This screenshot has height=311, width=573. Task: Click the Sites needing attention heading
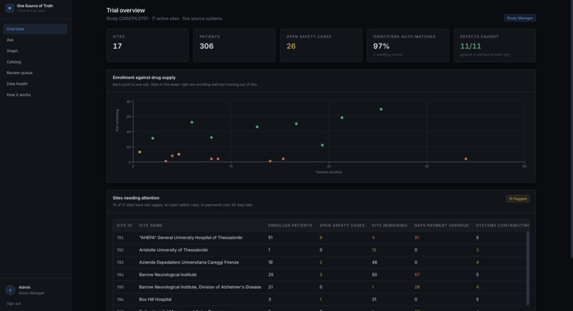[136, 198]
